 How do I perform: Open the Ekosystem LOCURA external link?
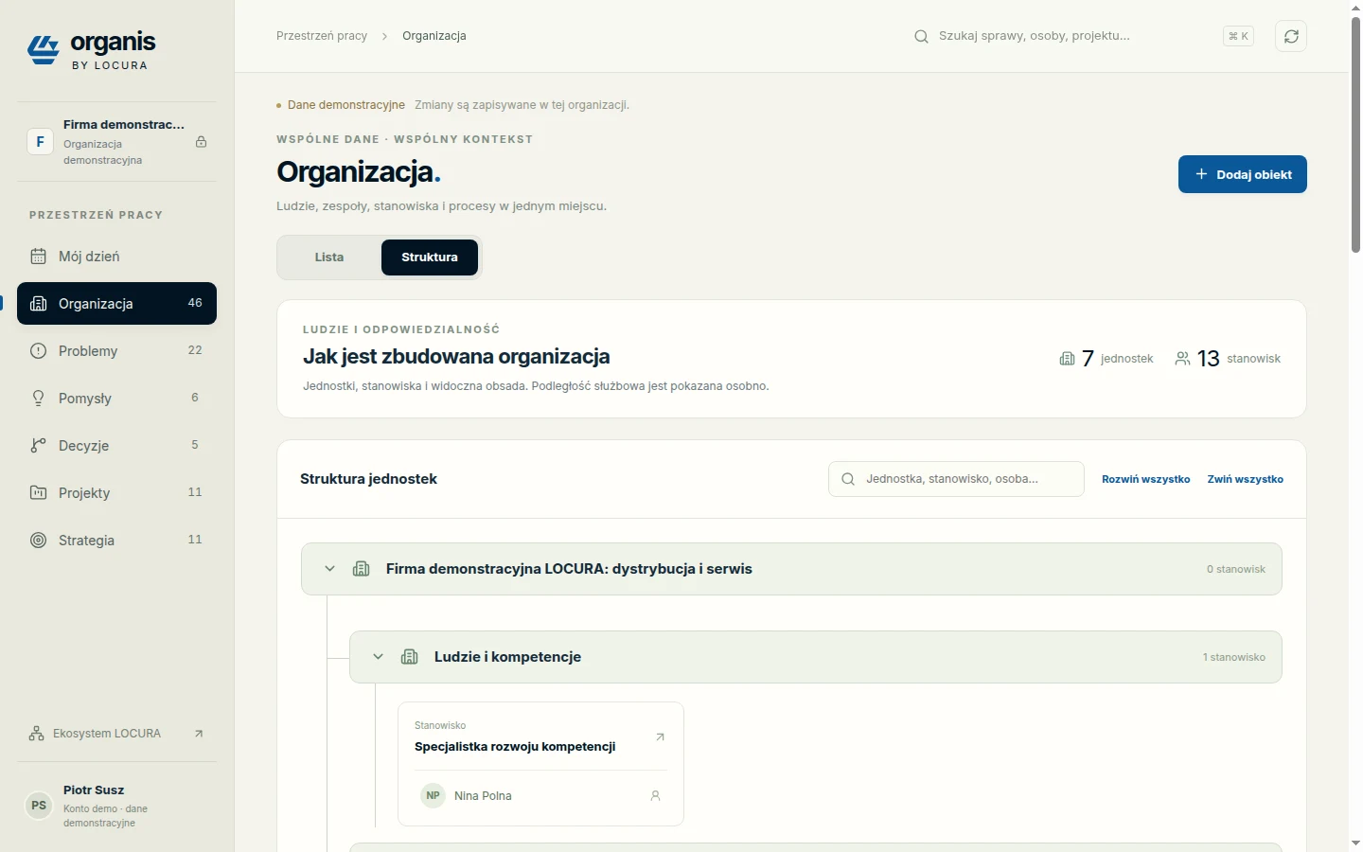(116, 734)
